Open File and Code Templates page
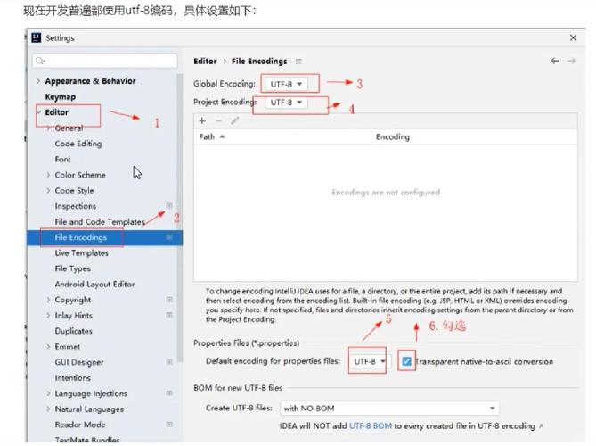 [100, 221]
